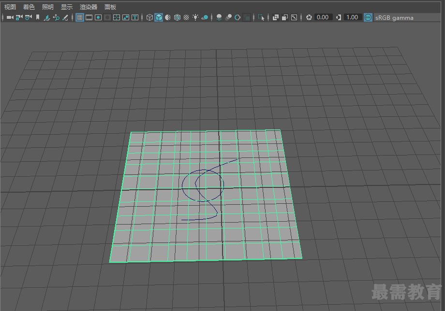Click the Image Plane icon
Image resolution: width=445 pixels, height=311 pixels.
(x=47, y=17)
